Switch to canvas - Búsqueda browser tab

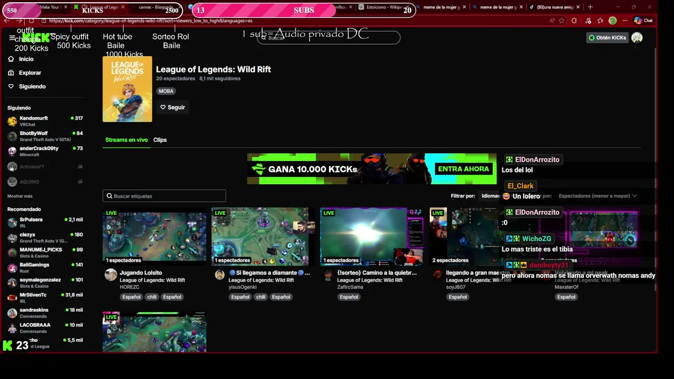pos(155,7)
